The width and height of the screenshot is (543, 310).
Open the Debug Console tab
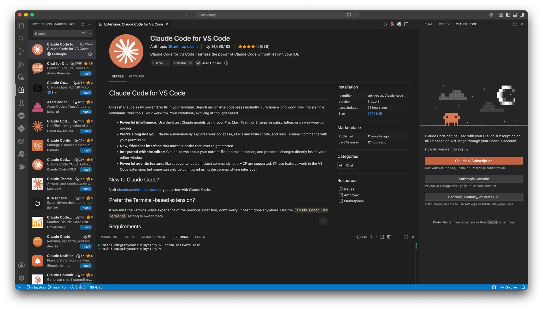[155, 237]
